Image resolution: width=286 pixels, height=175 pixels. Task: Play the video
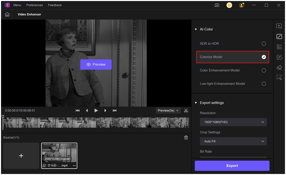(x=96, y=110)
